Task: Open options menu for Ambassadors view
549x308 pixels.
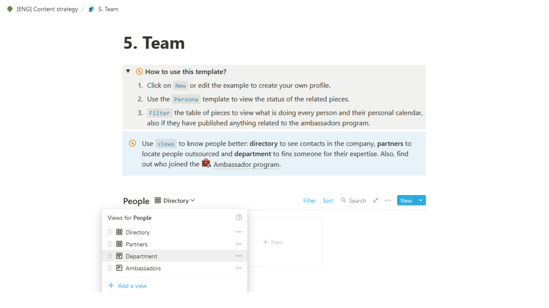Action: [x=239, y=268]
